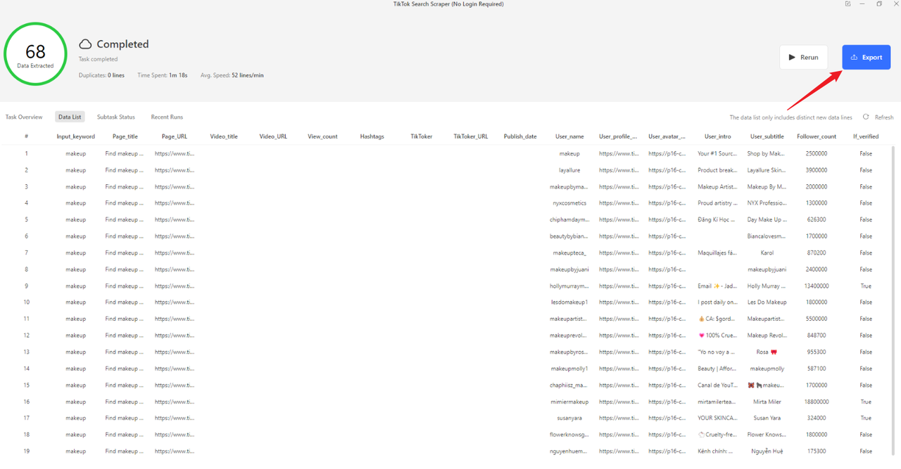This screenshot has height=469, width=901.
Task: Click the TikToker_URL column header
Action: [x=471, y=136]
